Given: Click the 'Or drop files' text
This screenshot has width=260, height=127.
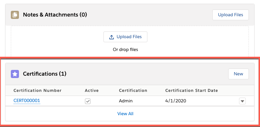Looking at the screenshot, I should coord(125,50).
